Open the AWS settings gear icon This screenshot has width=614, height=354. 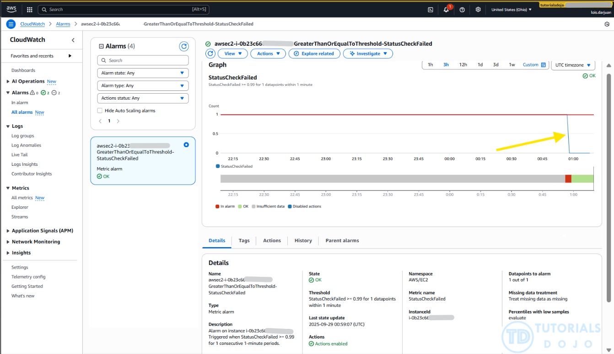pos(478,10)
